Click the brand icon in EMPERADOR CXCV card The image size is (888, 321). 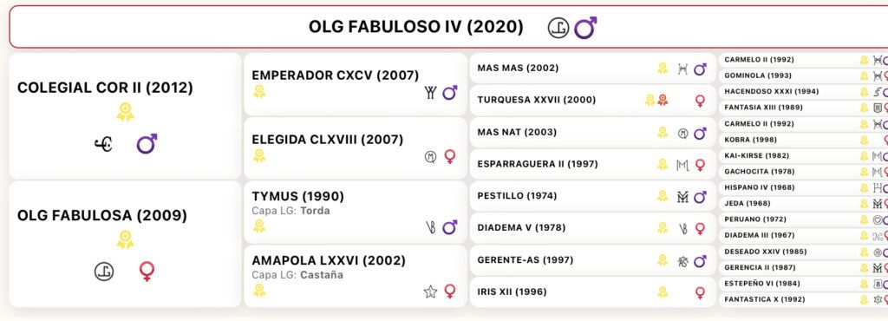point(430,93)
